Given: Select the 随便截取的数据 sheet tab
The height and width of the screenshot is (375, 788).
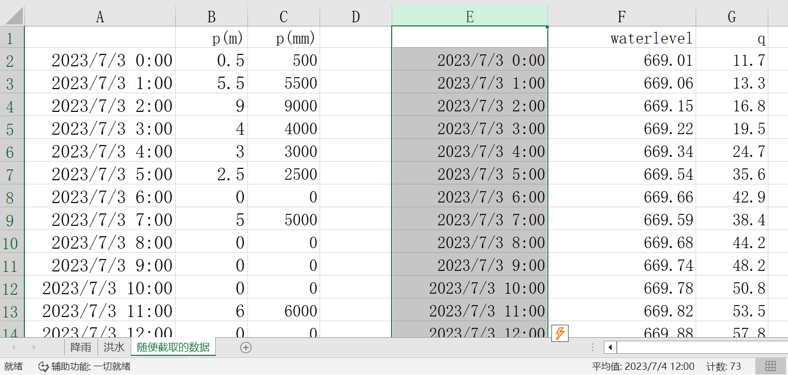Looking at the screenshot, I should 173,348.
